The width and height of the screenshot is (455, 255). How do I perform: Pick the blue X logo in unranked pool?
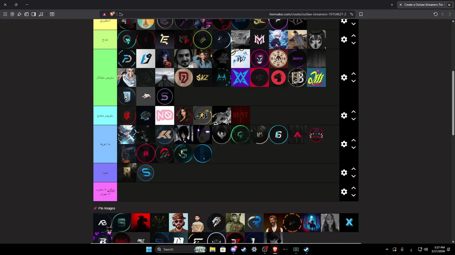click(x=349, y=222)
